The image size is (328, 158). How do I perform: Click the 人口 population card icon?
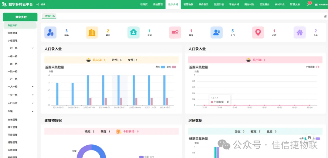217,32
